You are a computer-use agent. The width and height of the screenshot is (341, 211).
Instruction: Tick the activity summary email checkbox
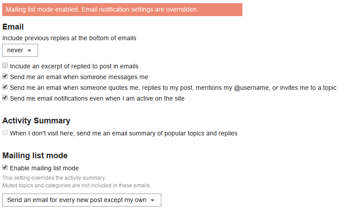coord(5,132)
